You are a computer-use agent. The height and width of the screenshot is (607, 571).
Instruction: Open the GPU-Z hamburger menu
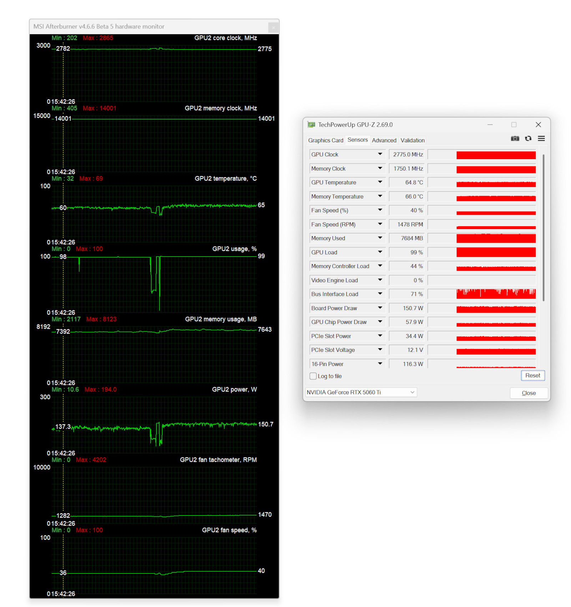(x=541, y=138)
